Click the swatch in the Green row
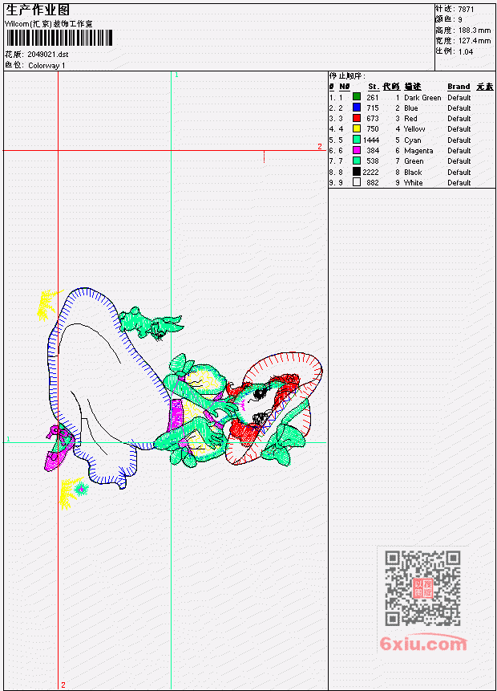497x691 pixels. click(357, 161)
